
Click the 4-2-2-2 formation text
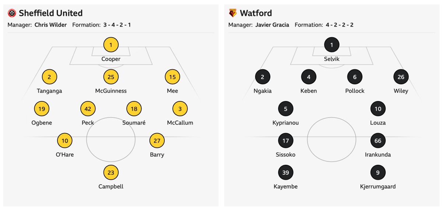[340, 25]
